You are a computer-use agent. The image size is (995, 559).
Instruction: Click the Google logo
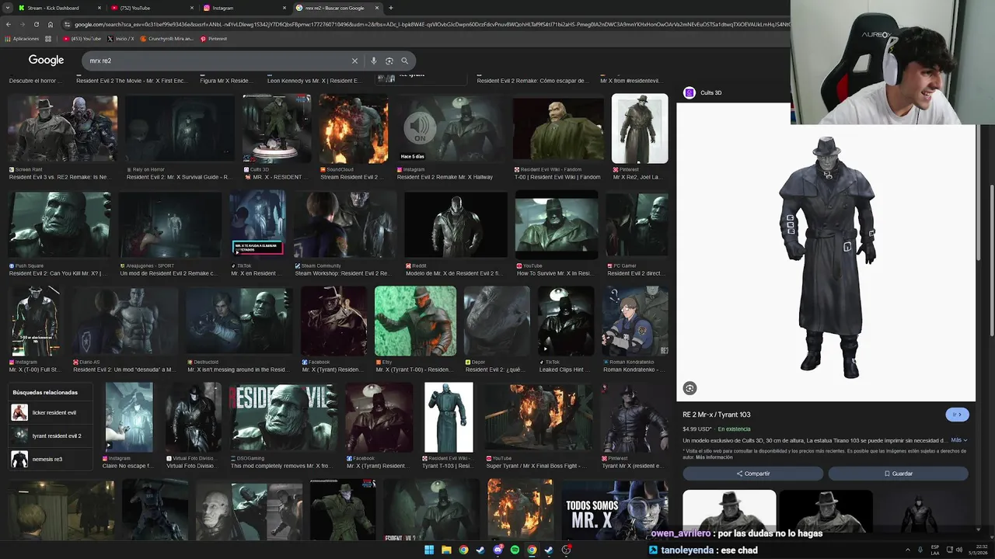pyautogui.click(x=46, y=61)
